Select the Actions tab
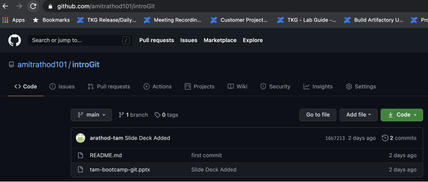428x182 pixels. point(157,86)
